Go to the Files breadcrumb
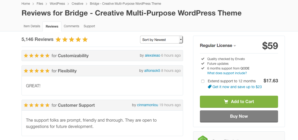Image resolution: width=298 pixels, height=140 pixels. 40,4
